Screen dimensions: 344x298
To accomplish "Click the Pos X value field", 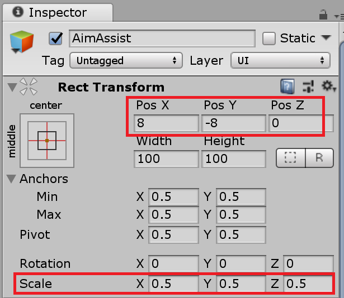I will (166, 123).
